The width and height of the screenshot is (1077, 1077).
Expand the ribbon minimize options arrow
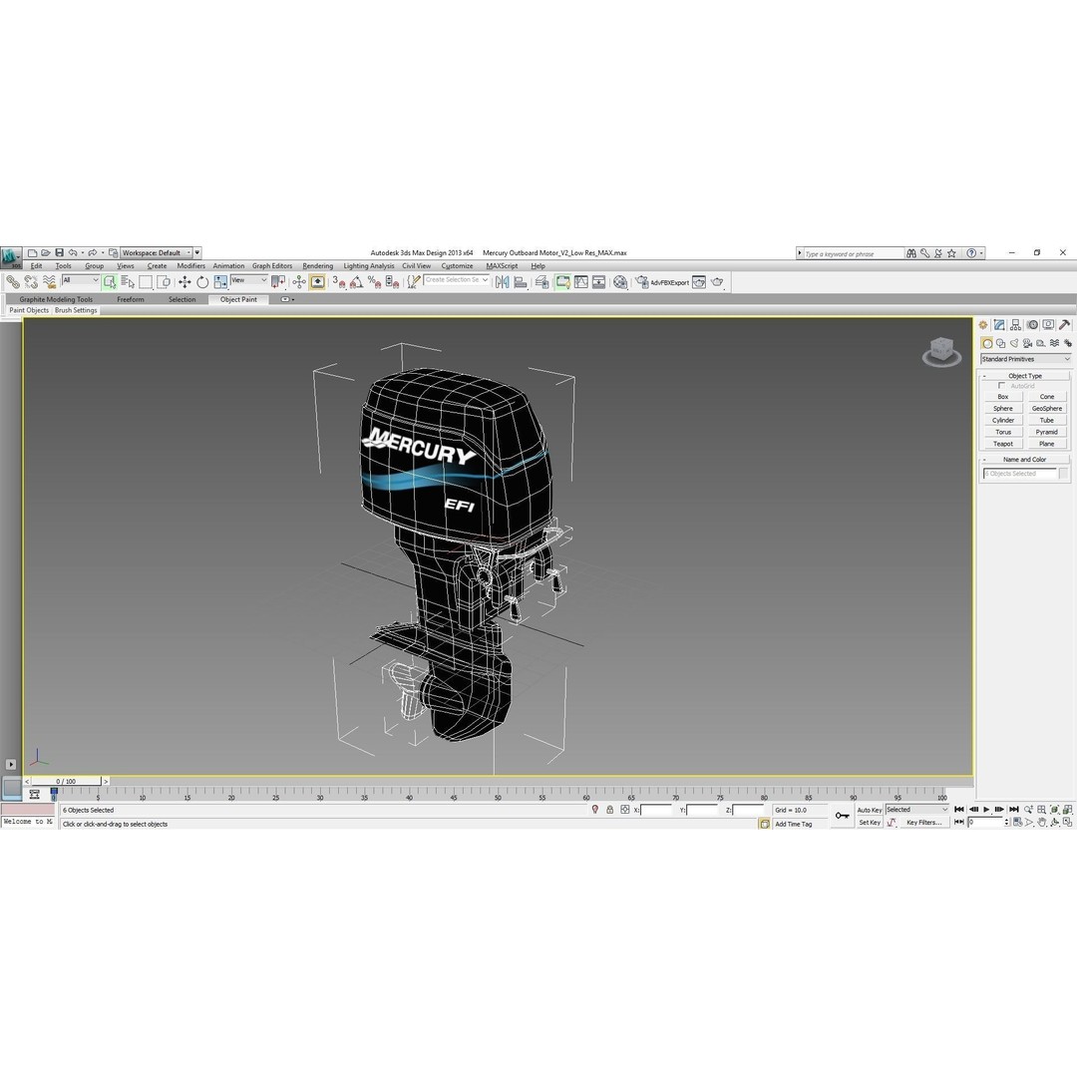tap(288, 299)
